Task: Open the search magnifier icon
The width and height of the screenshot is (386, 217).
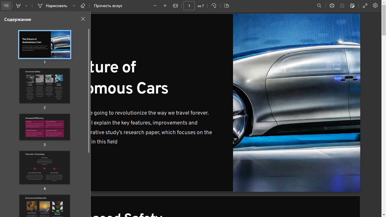Action: (319, 6)
